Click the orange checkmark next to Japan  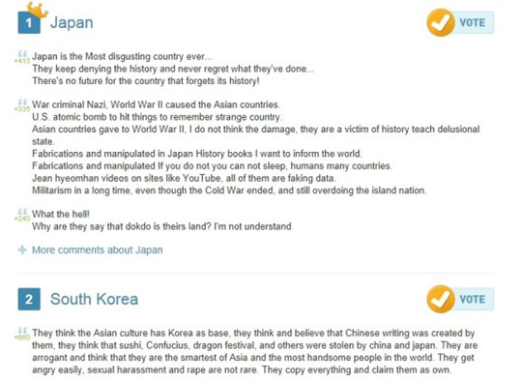click(x=441, y=22)
